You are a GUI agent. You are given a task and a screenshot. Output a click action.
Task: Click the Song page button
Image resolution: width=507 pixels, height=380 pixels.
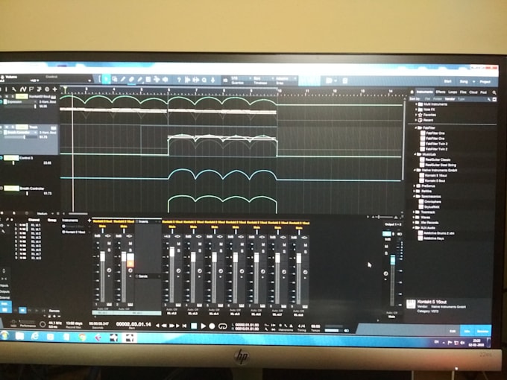(464, 81)
